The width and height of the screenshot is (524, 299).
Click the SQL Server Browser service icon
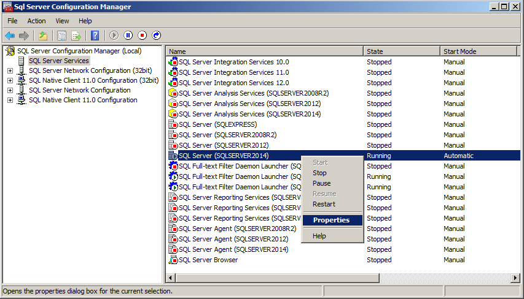[173, 260]
